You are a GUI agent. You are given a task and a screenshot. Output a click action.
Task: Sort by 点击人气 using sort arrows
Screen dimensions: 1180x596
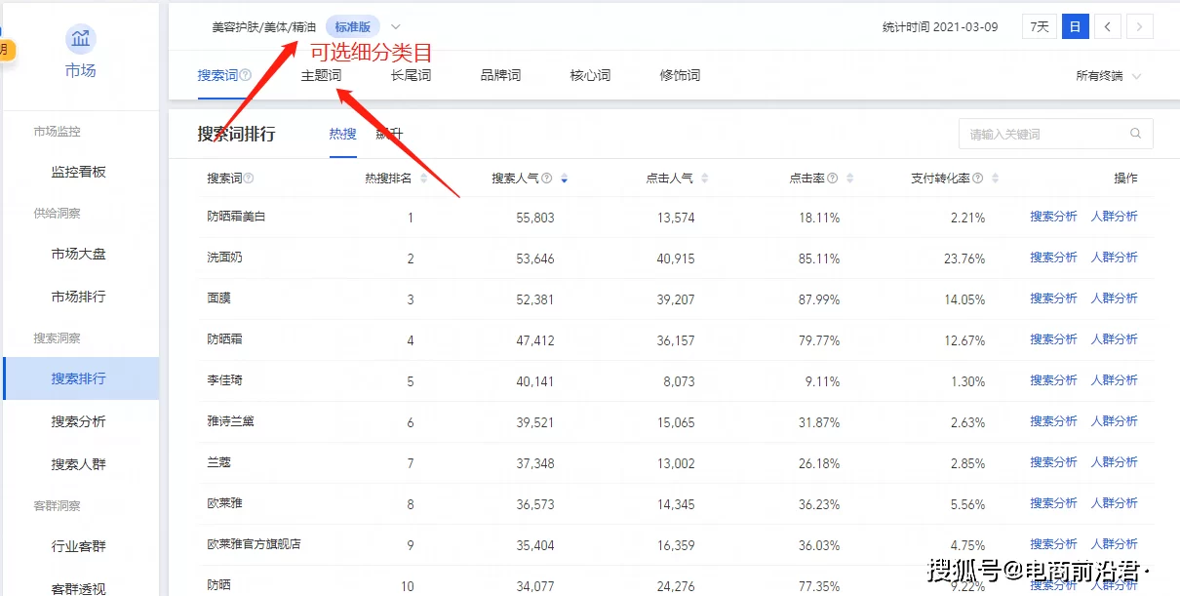pyautogui.click(x=704, y=179)
